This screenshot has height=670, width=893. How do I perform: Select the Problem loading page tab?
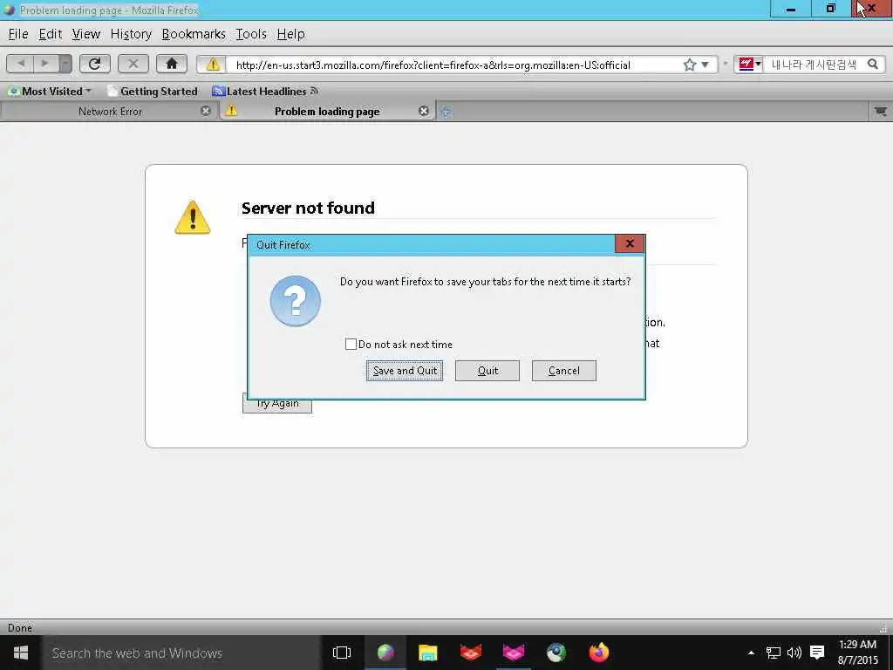click(x=327, y=112)
